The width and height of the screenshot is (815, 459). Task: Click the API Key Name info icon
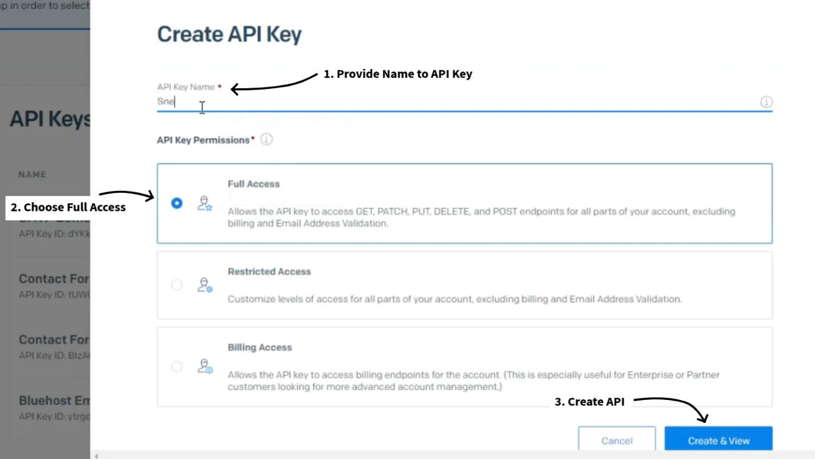point(766,102)
